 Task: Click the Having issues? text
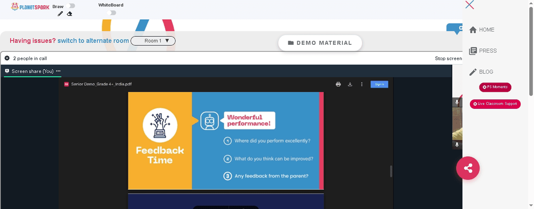33,41
